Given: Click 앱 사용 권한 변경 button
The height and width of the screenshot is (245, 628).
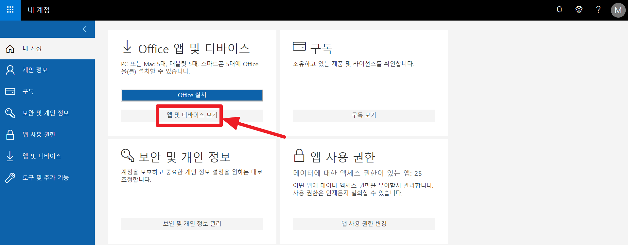Looking at the screenshot, I should pyautogui.click(x=364, y=224).
